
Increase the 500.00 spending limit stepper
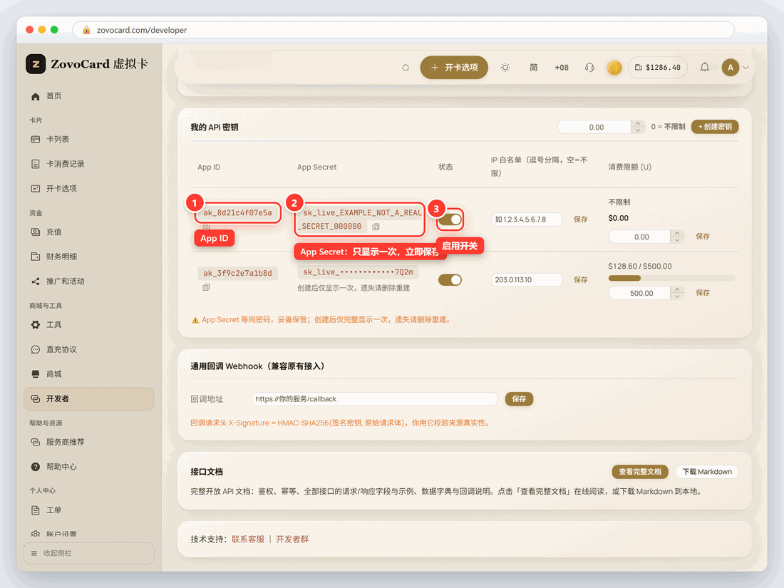[x=677, y=289]
